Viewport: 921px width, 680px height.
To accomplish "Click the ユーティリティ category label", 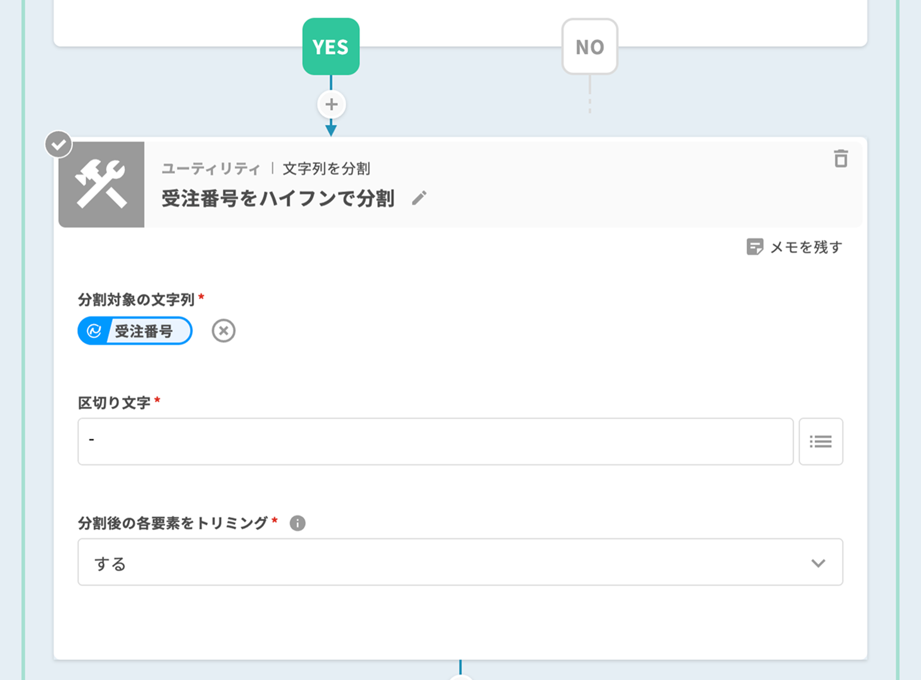I will [211, 169].
